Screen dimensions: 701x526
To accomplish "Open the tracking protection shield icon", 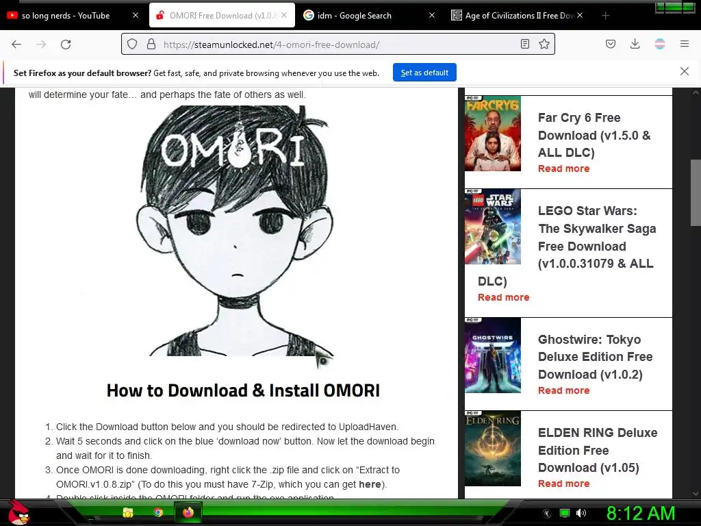I will tap(132, 45).
